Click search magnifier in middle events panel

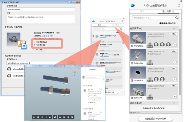pos(121,29)
